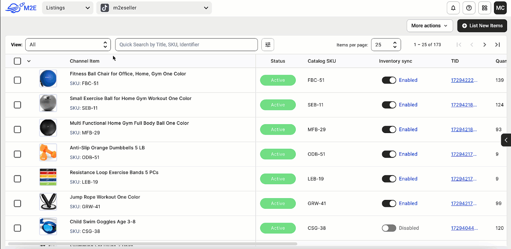
Task: Open the More actions menu
Action: [x=429, y=26]
